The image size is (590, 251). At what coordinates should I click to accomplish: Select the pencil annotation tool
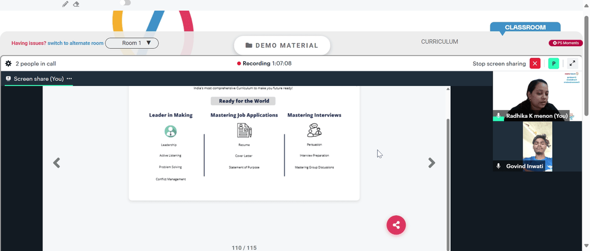pos(65,4)
